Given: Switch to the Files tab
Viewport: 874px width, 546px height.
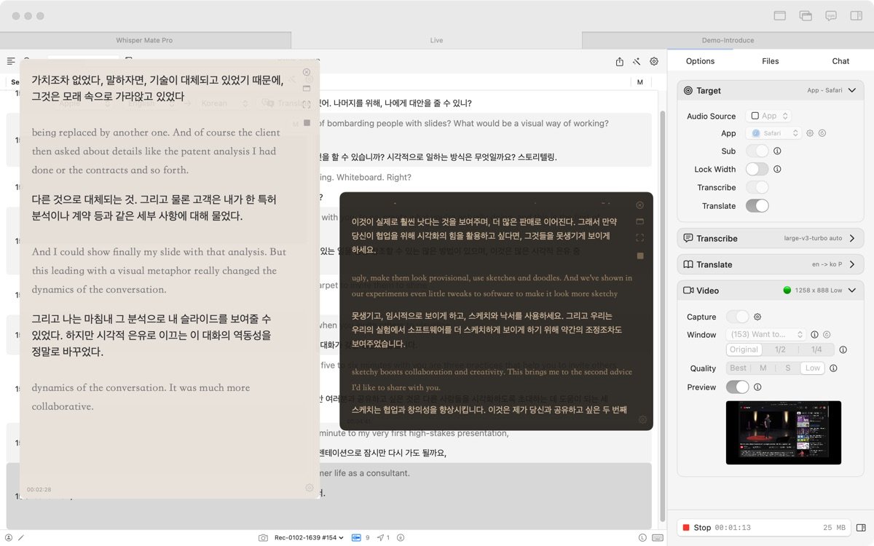Looking at the screenshot, I should 770,61.
